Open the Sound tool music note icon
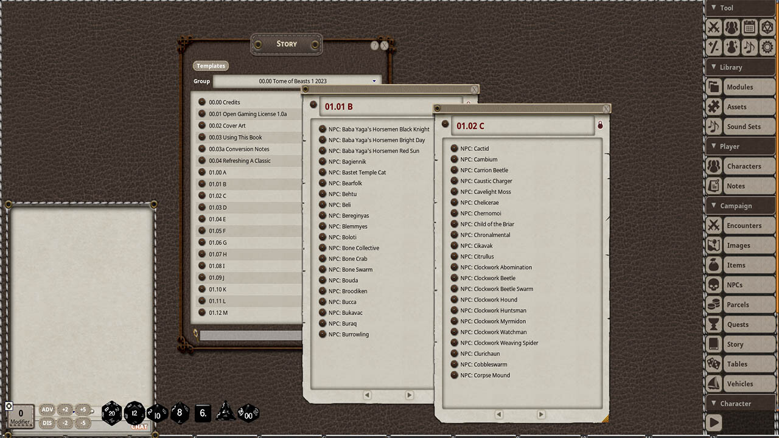This screenshot has width=779, height=438. point(749,46)
